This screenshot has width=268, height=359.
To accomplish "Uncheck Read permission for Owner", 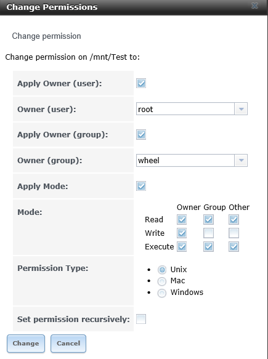I will 182,219.
